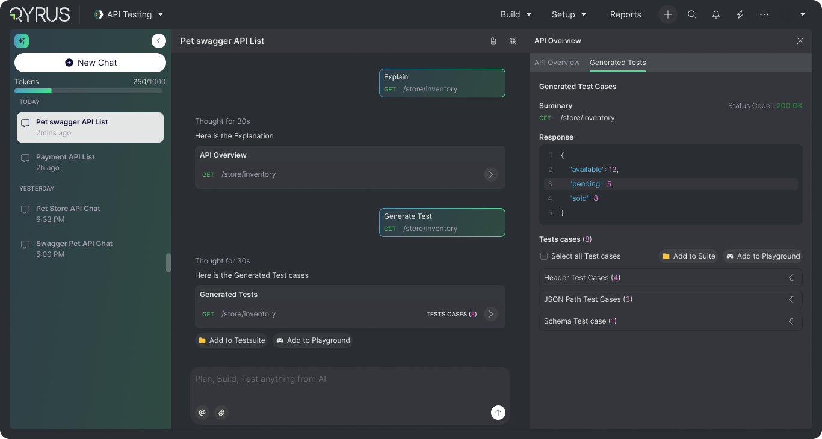This screenshot has height=439, width=822.
Task: Click Add to Playground below chat
Action: (x=313, y=340)
